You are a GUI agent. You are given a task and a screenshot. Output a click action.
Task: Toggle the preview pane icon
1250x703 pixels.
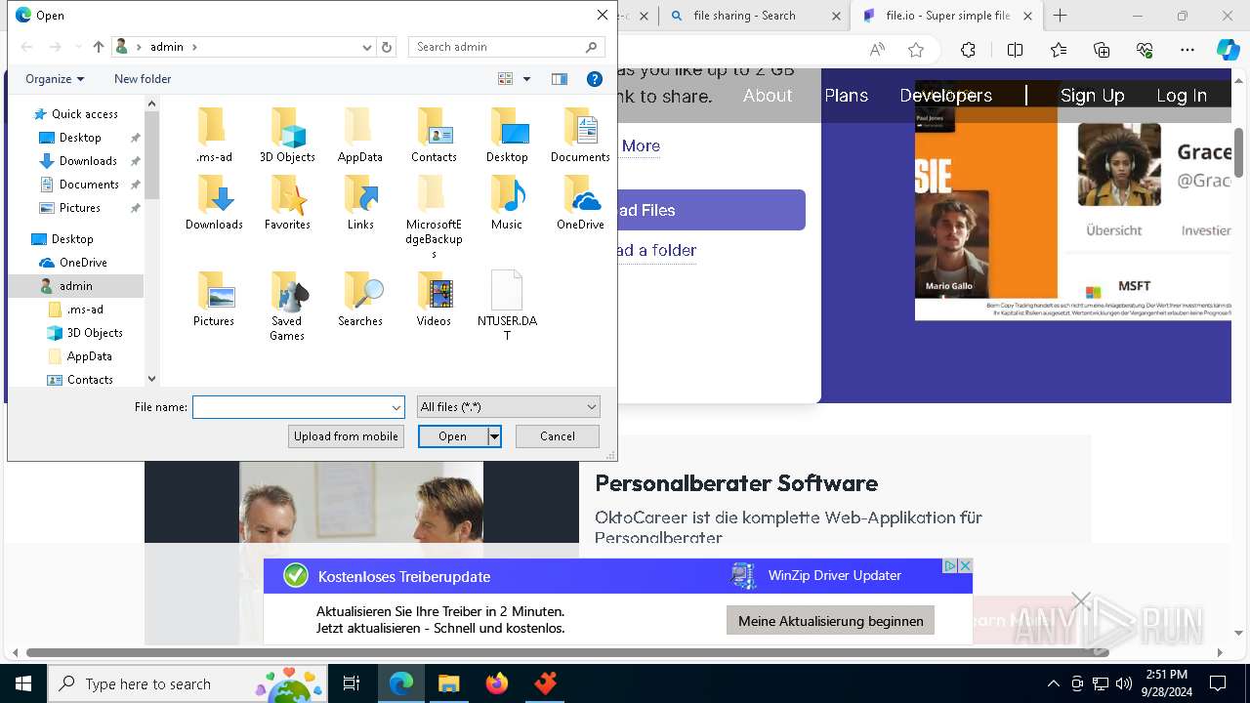tap(560, 79)
